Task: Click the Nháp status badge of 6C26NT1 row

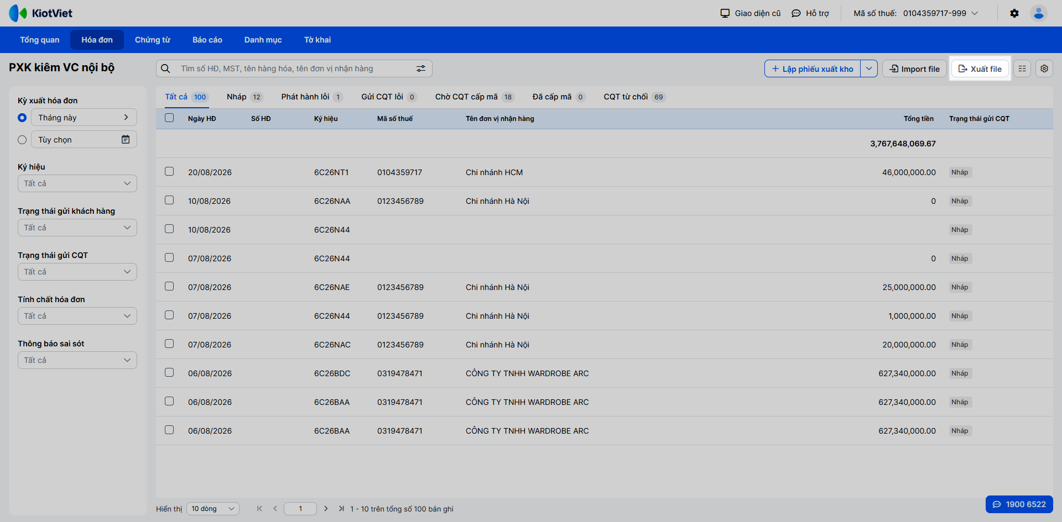Action: (960, 172)
